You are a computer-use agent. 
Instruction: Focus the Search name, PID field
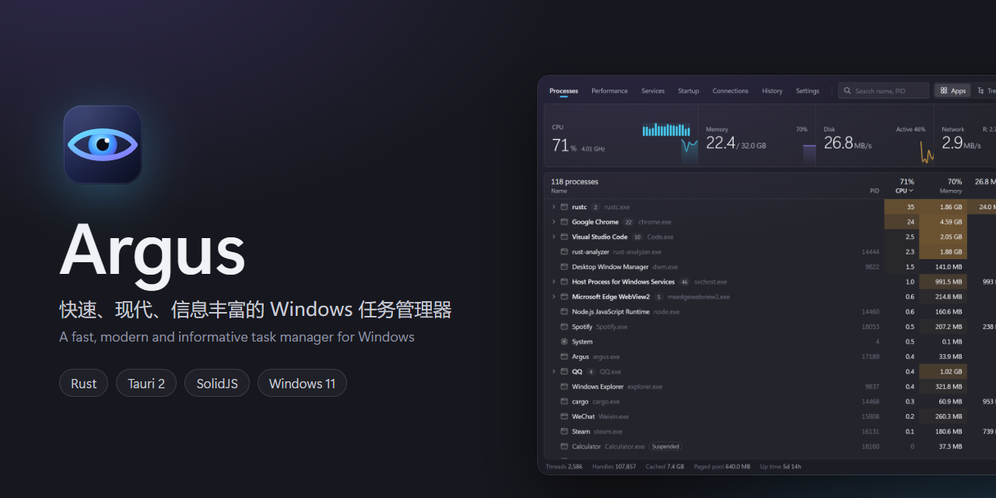click(x=884, y=91)
